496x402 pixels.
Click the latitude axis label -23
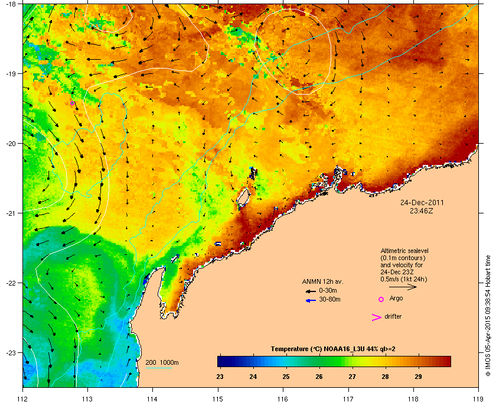point(11,352)
